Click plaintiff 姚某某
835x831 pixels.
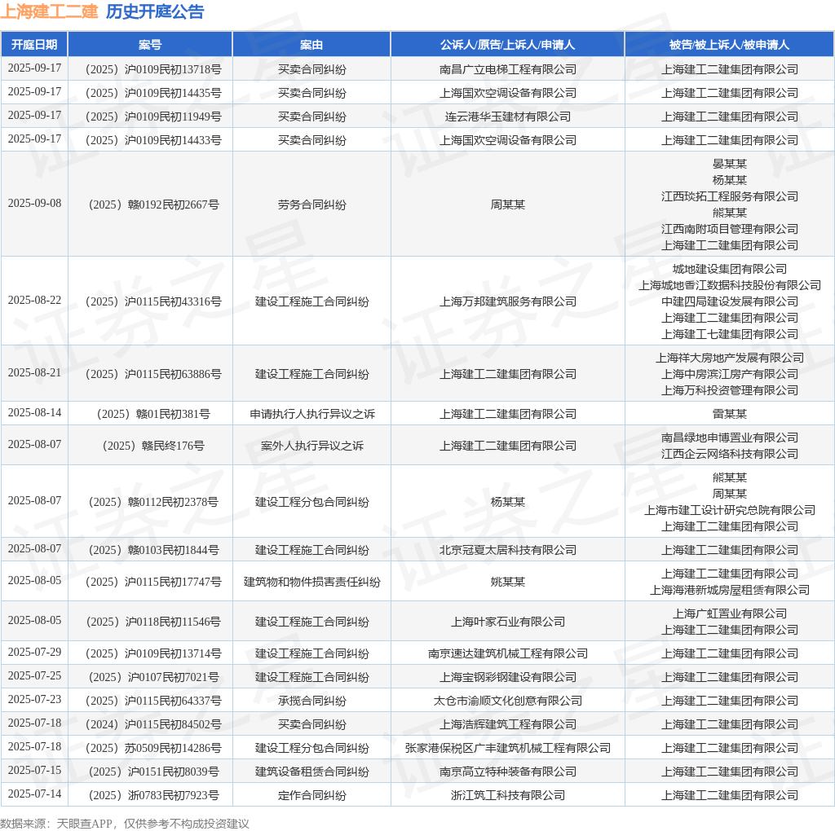coord(507,582)
